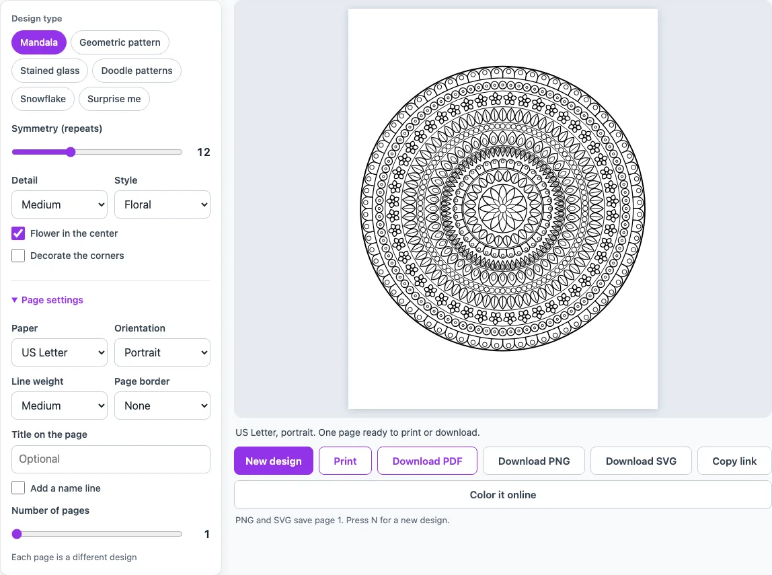Download the design as SVG
This screenshot has width=772, height=575.
[641, 461]
